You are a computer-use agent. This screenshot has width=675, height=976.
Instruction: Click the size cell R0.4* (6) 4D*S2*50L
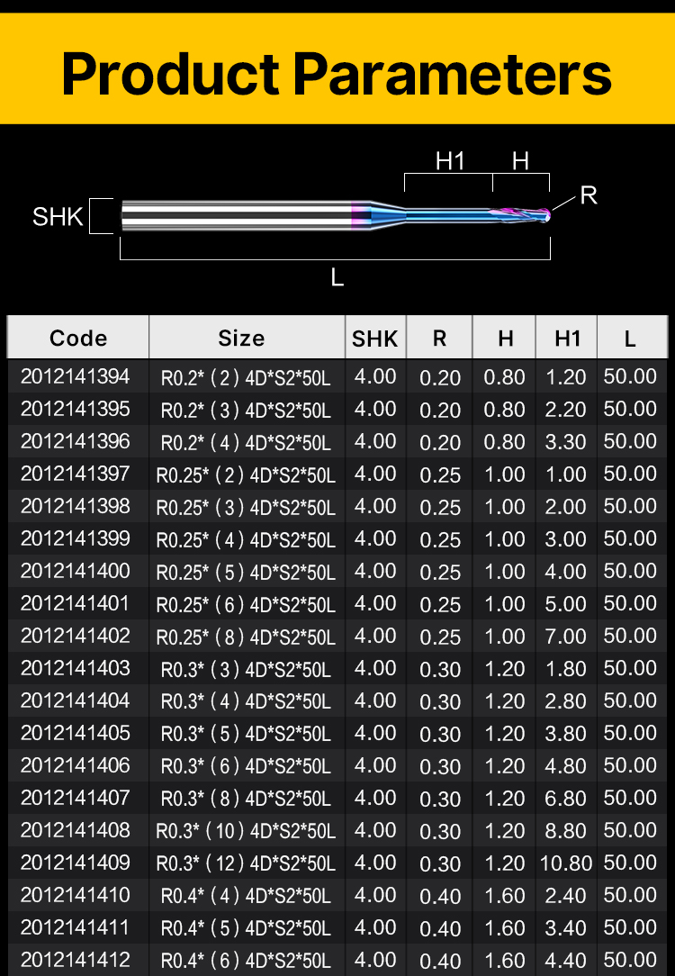[x=246, y=961]
